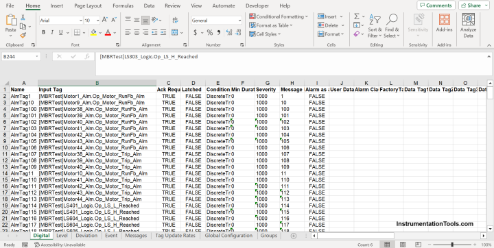494x248 pixels.
Task: Click the Format Painter brush icon
Action: coord(23,35)
